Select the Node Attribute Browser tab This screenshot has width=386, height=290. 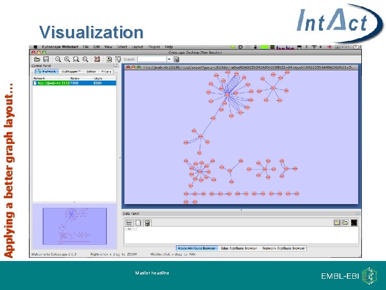[x=197, y=248]
